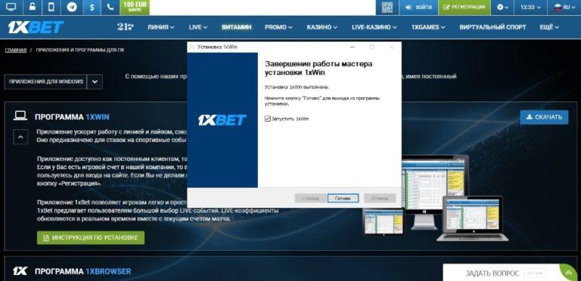Expand the Ещё menu
The image size is (581, 281).
tap(549, 27)
